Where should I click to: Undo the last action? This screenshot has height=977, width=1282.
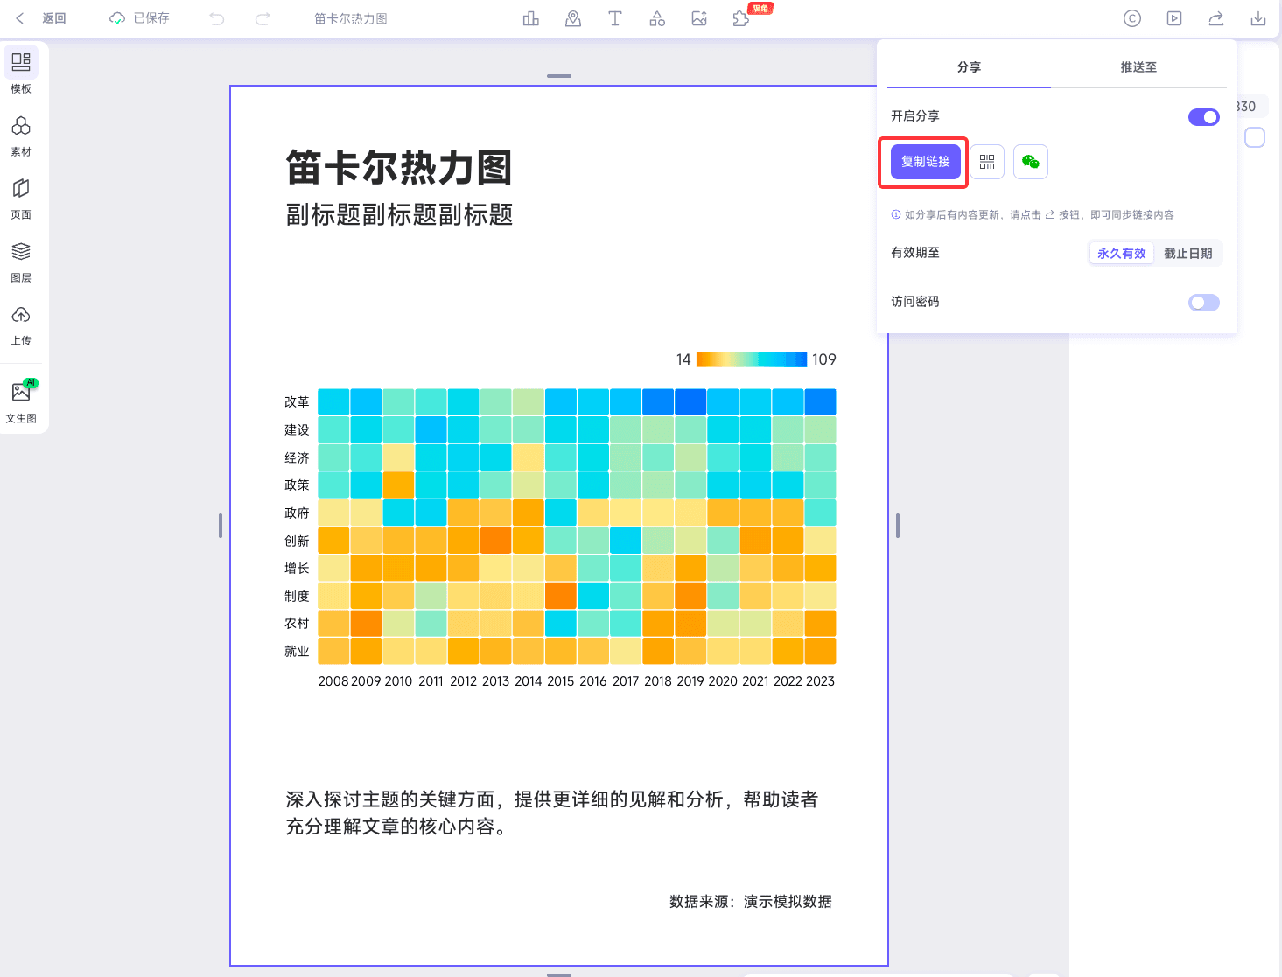pos(217,18)
